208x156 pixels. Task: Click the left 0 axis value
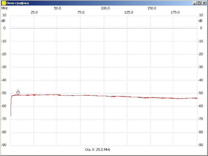point(4,28)
